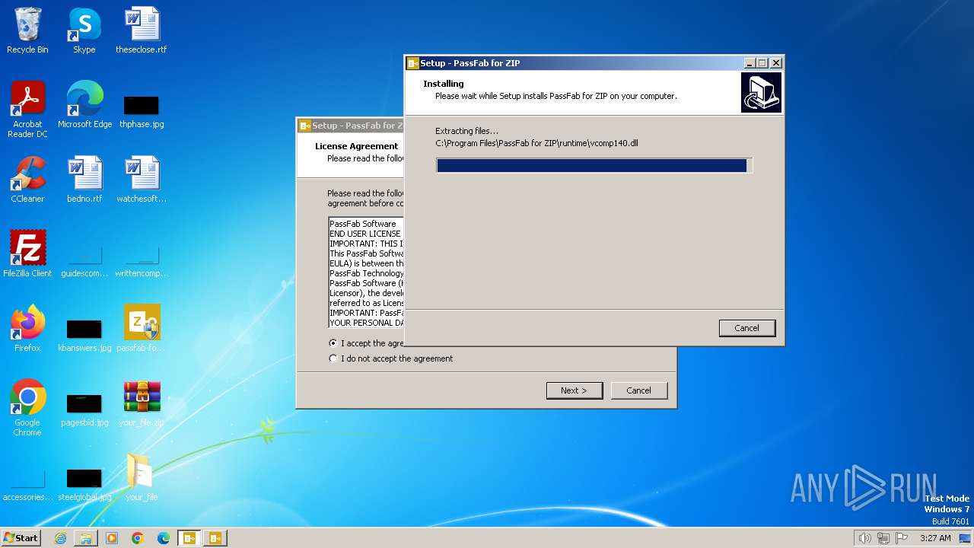Screen dimensions: 974x548
Task: Open Internet Explorer from taskbar
Action: point(60,538)
